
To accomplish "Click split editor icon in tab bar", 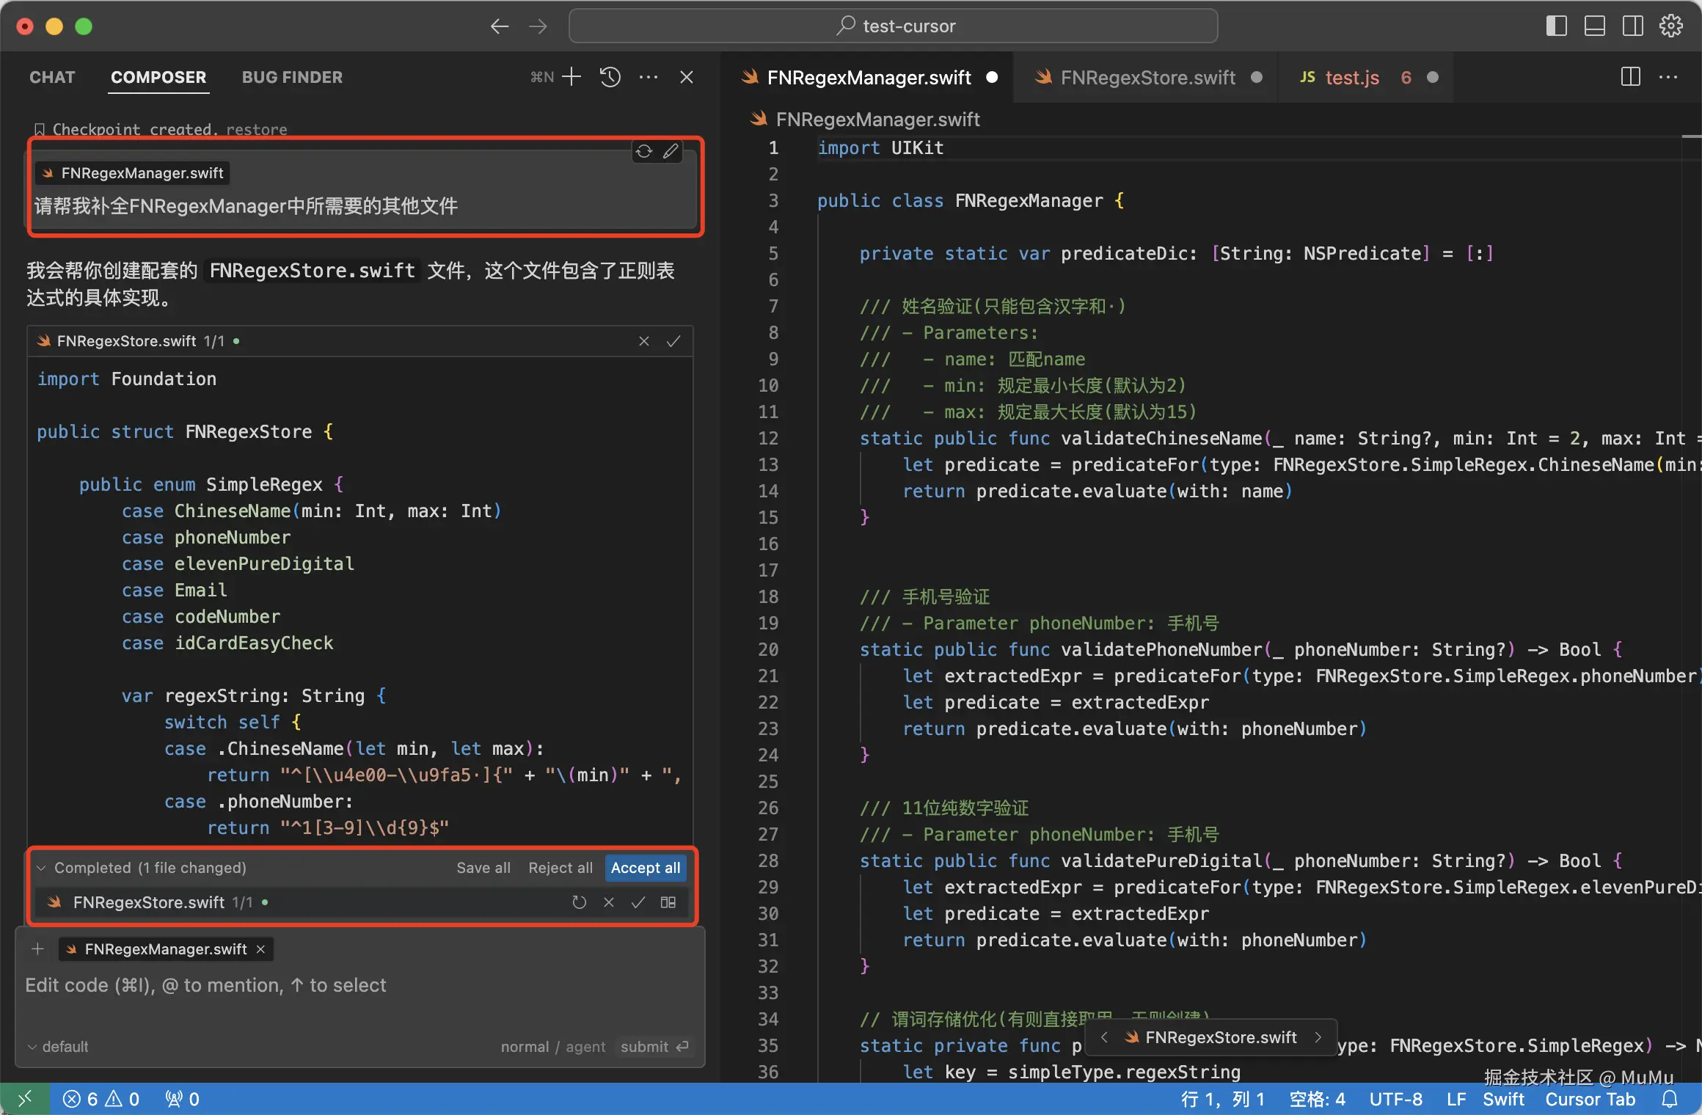I will pos(1630,77).
